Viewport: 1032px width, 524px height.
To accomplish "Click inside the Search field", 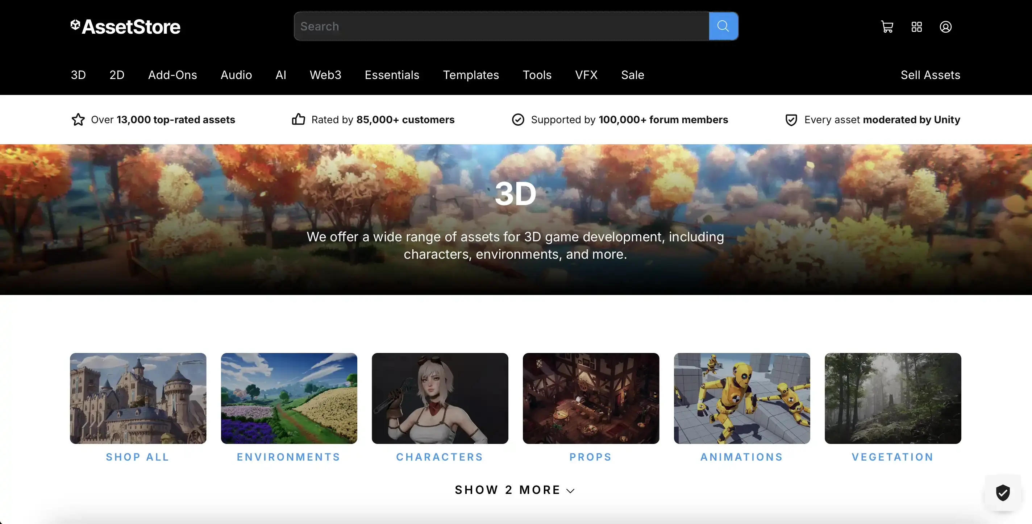I will tap(501, 26).
